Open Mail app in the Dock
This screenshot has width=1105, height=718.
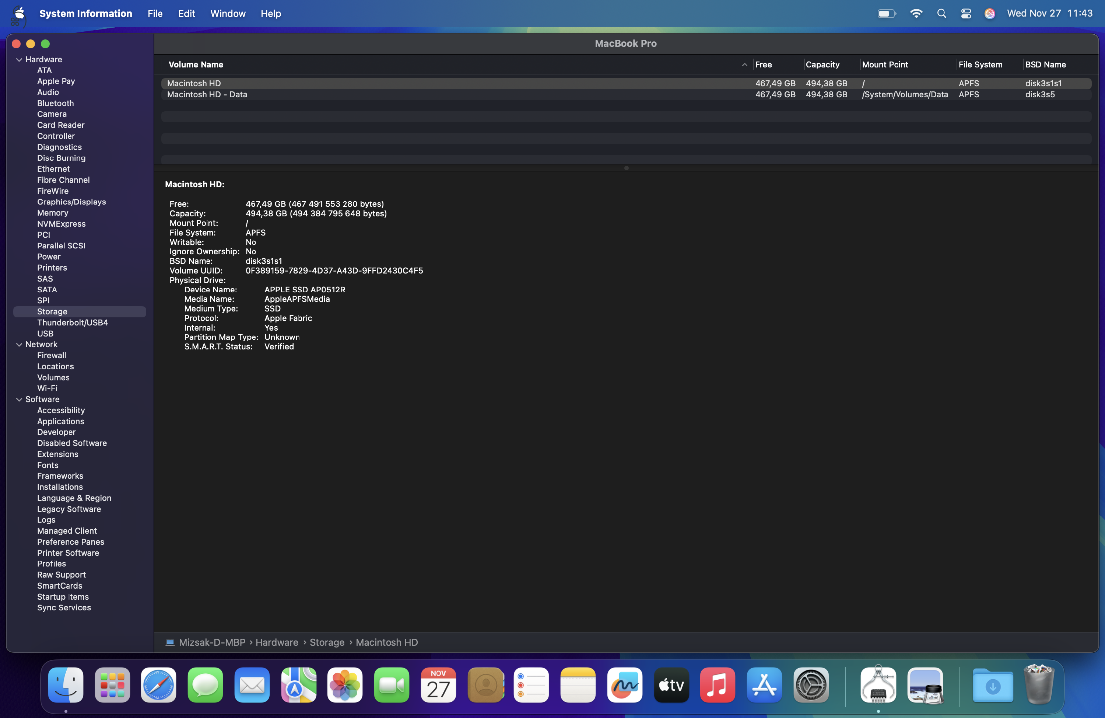click(x=252, y=684)
